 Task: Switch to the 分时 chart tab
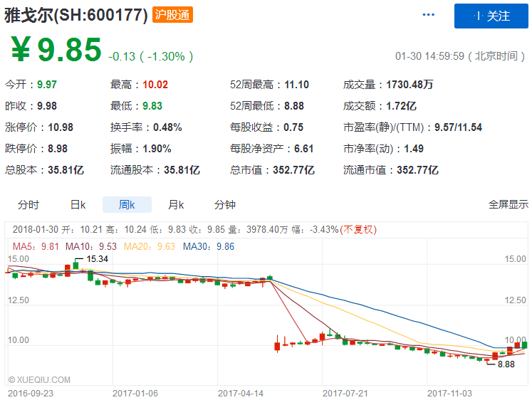click(x=28, y=205)
